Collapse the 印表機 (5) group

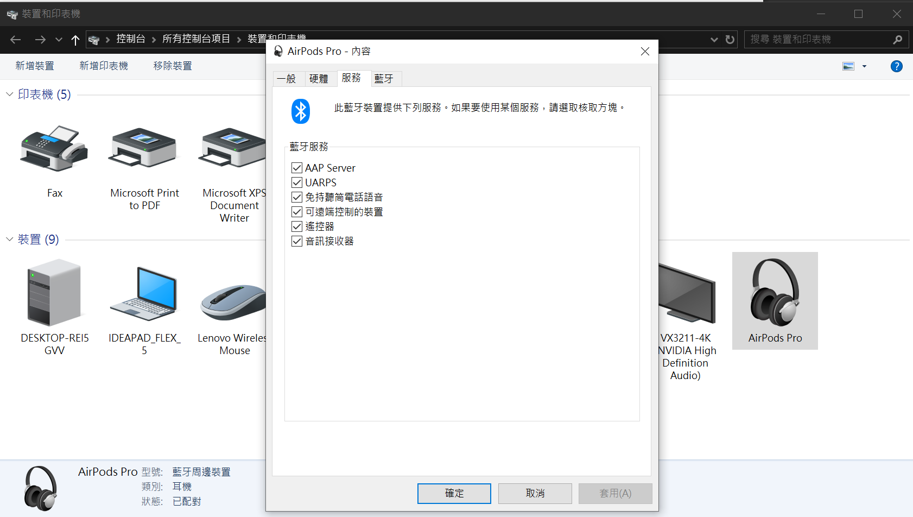[x=9, y=94]
